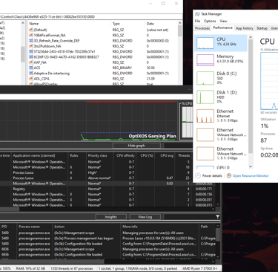Select the Process Lasso row with High* priority
This screenshot has width=278, height=272.
pos(107,172)
